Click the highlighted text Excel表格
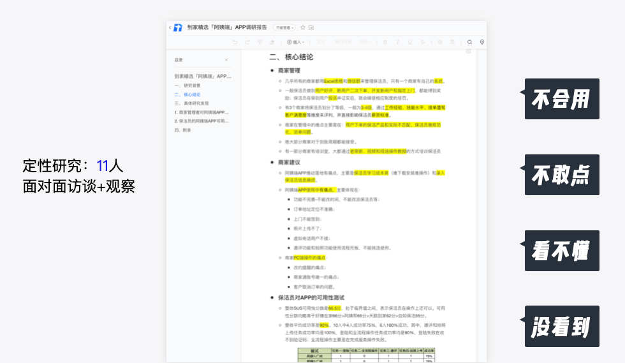 click(x=333, y=81)
